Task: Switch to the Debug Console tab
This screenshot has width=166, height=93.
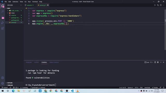Action: click(54, 62)
